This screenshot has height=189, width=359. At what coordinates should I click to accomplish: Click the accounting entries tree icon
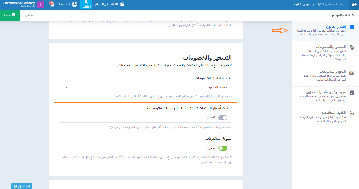pyautogui.click(x=352, y=114)
